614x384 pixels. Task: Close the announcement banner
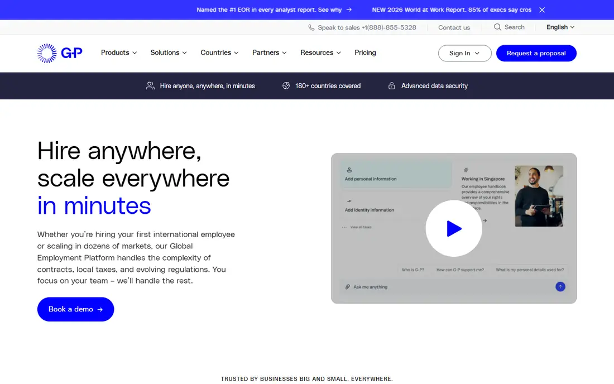click(542, 10)
